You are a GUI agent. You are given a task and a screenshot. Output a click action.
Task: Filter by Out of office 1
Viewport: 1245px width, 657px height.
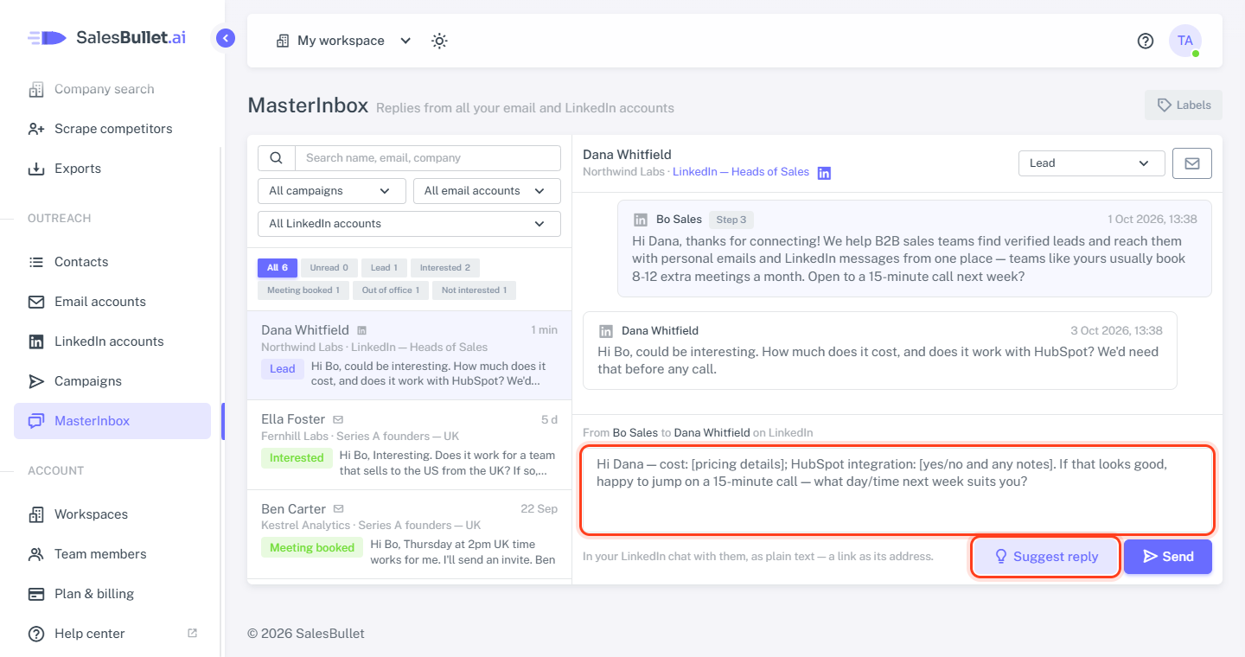(391, 290)
